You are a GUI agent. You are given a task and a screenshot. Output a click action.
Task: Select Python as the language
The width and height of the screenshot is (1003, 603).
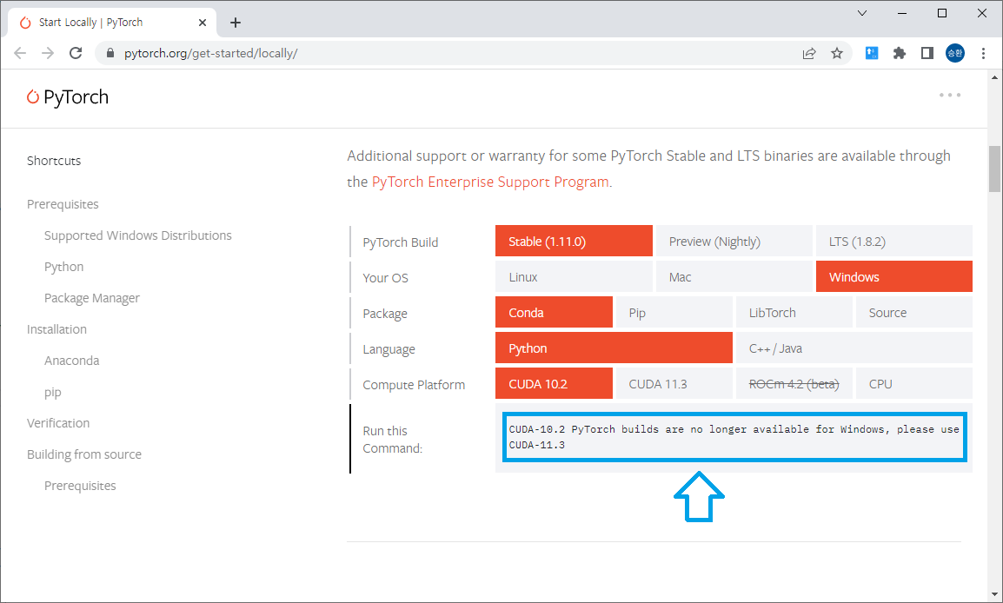click(614, 348)
